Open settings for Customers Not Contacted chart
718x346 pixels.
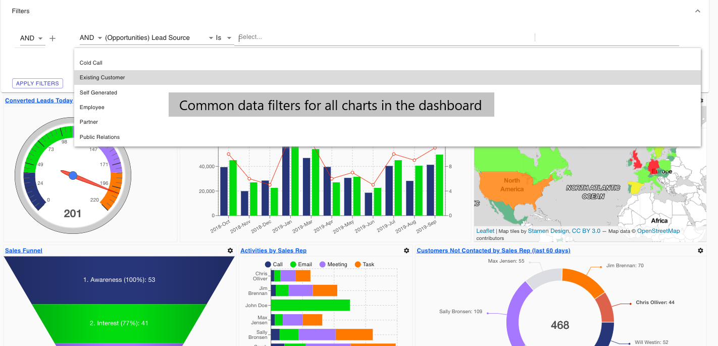[x=700, y=250]
